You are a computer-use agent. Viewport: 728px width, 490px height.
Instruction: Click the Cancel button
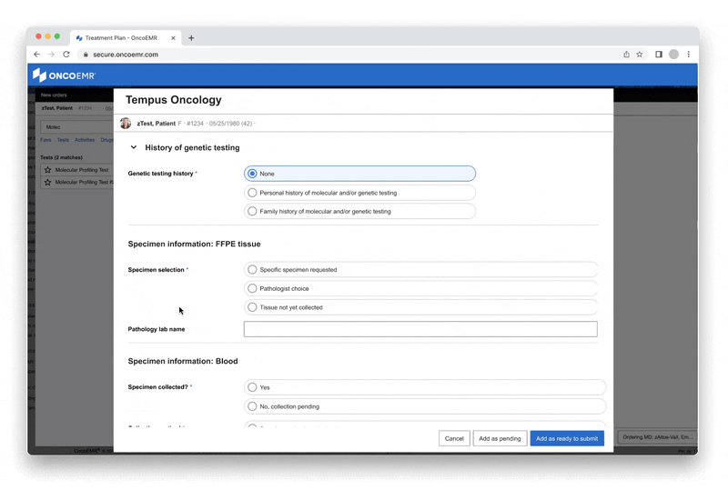(x=454, y=438)
